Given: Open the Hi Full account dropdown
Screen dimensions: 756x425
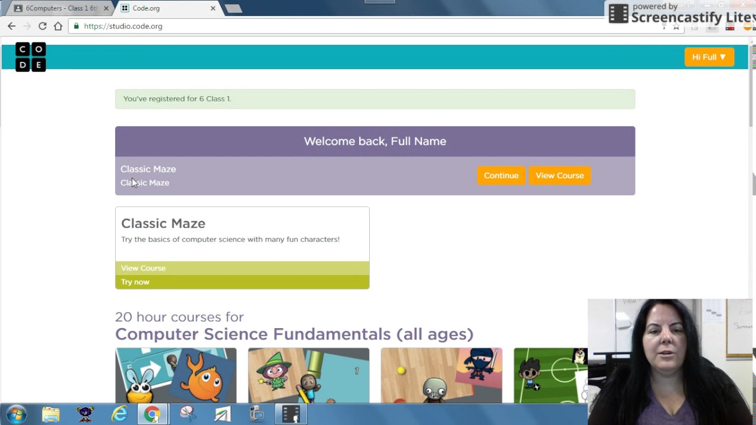Looking at the screenshot, I should [709, 57].
